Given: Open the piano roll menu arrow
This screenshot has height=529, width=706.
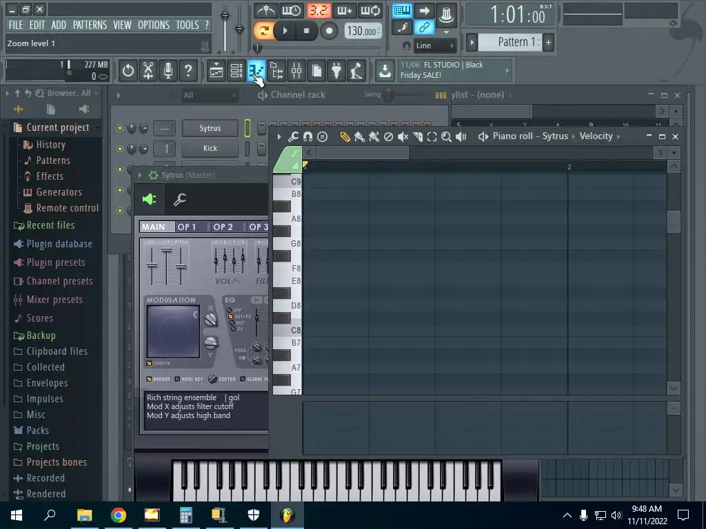Looking at the screenshot, I should pyautogui.click(x=279, y=137).
